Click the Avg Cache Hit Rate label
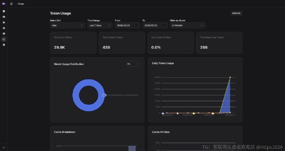Screen dimensions: 285x151 tap(161, 38)
